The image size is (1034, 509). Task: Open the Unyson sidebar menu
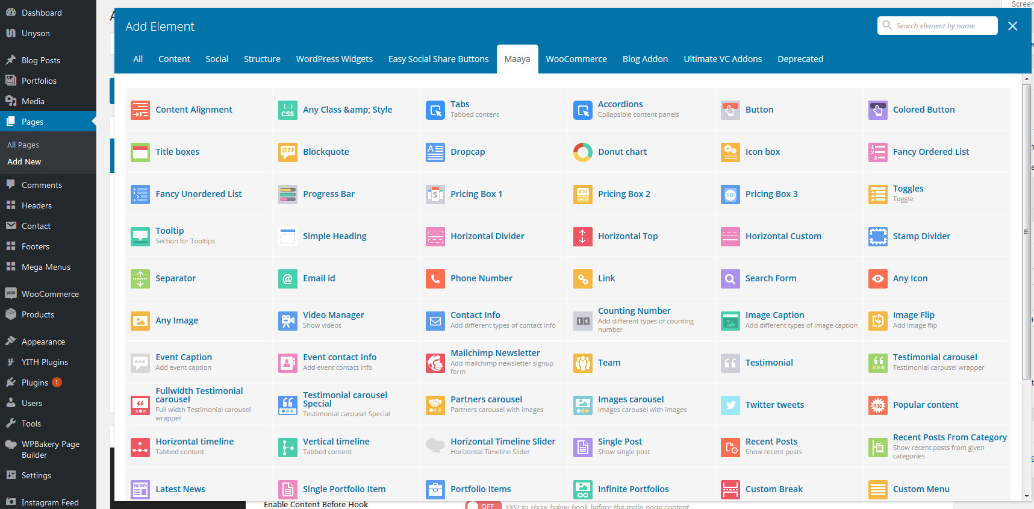[x=48, y=33]
